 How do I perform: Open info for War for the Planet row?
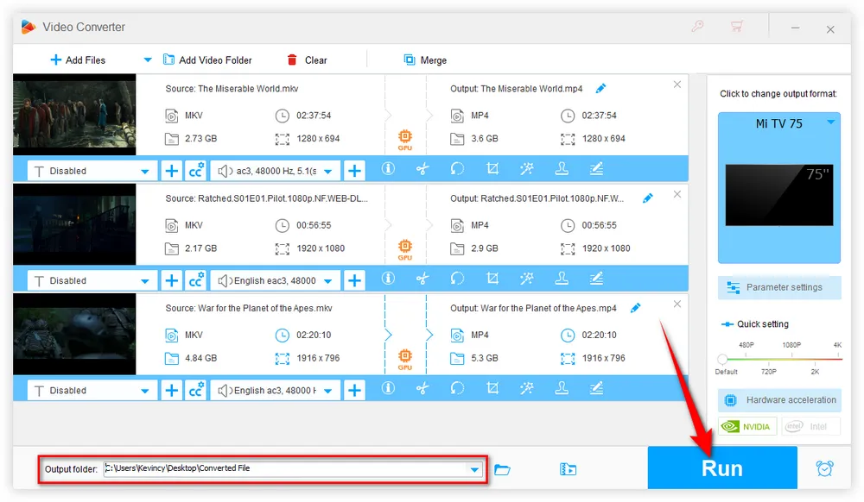(388, 388)
